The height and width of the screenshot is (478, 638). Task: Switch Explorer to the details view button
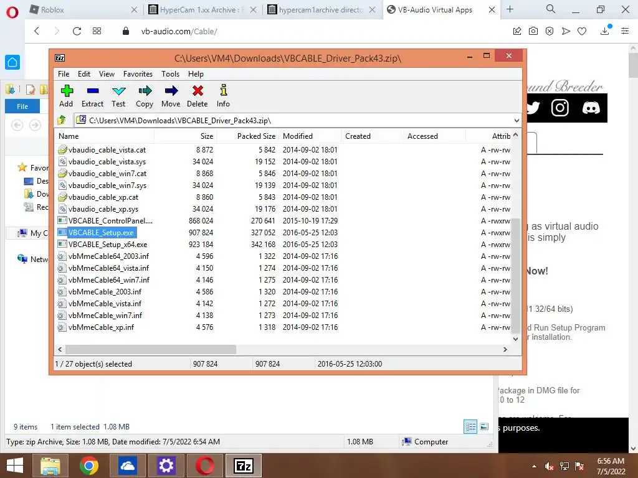point(470,427)
